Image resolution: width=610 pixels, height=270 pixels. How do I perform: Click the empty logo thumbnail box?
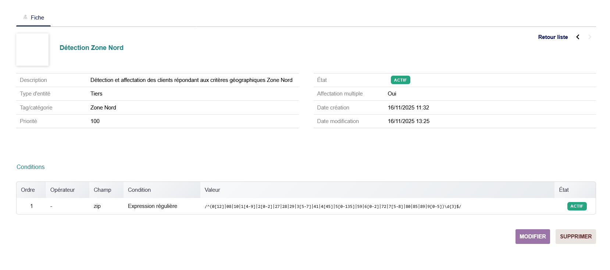tap(32, 50)
